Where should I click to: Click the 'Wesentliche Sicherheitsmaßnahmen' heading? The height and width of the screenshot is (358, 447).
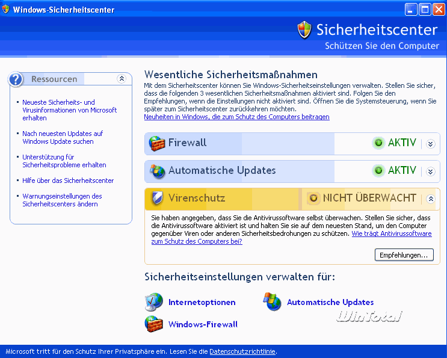tap(230, 75)
